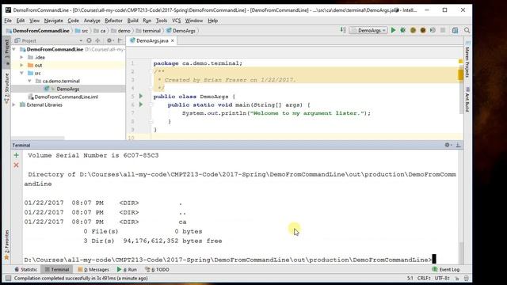Toggle the Statistic tool window
507x285 pixels.
pos(26,269)
